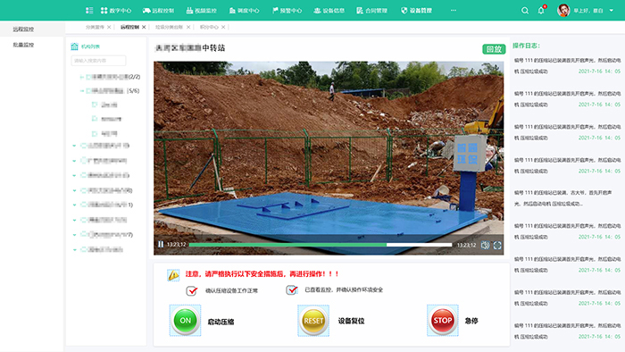625x352 pixels.
Task: Expand the tree node labeled (2/2)
Action: tap(81, 77)
